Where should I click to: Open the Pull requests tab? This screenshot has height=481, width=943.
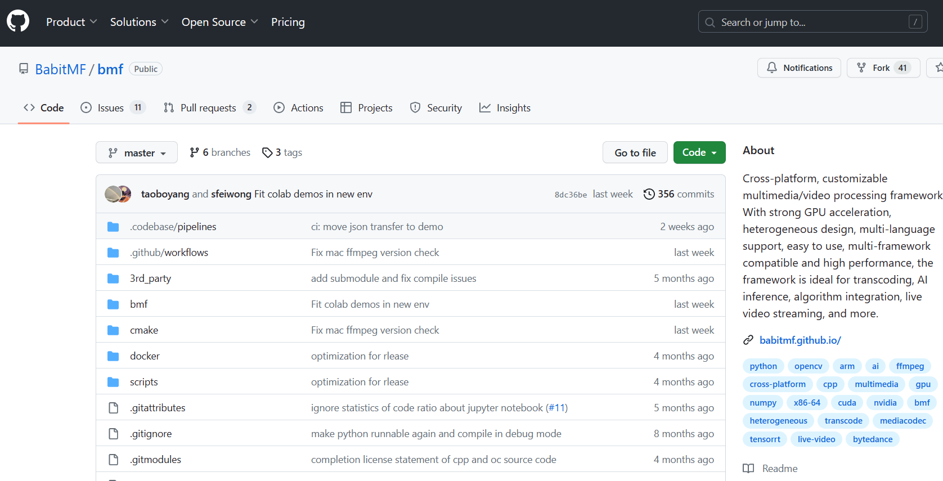(209, 107)
